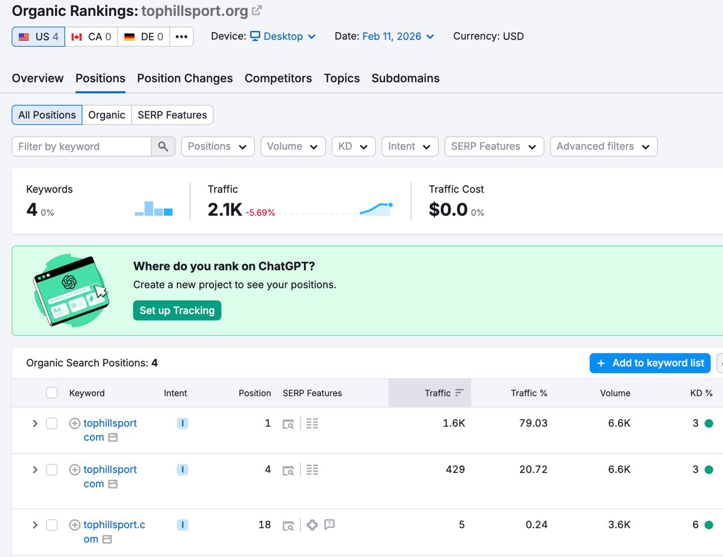This screenshot has width=723, height=557.
Task: Click the sitelinks icon in position 4 row
Action: point(312,470)
